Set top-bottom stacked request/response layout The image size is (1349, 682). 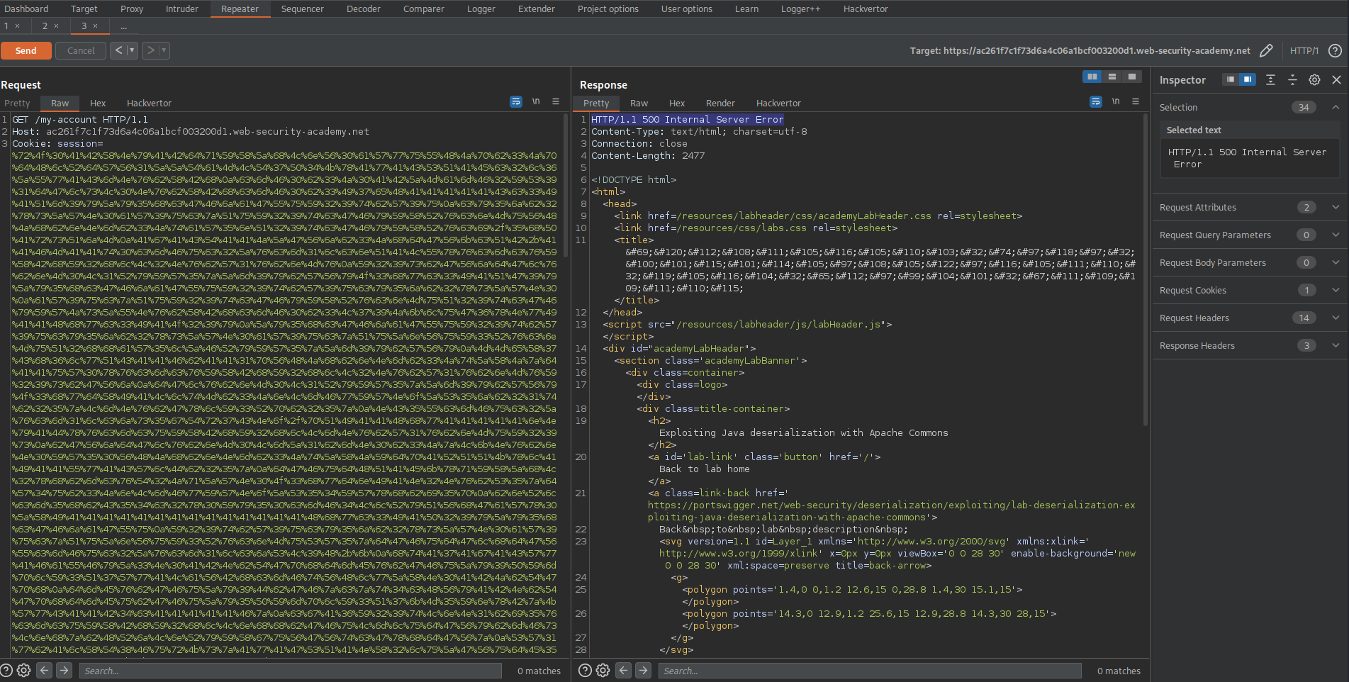coord(1112,77)
